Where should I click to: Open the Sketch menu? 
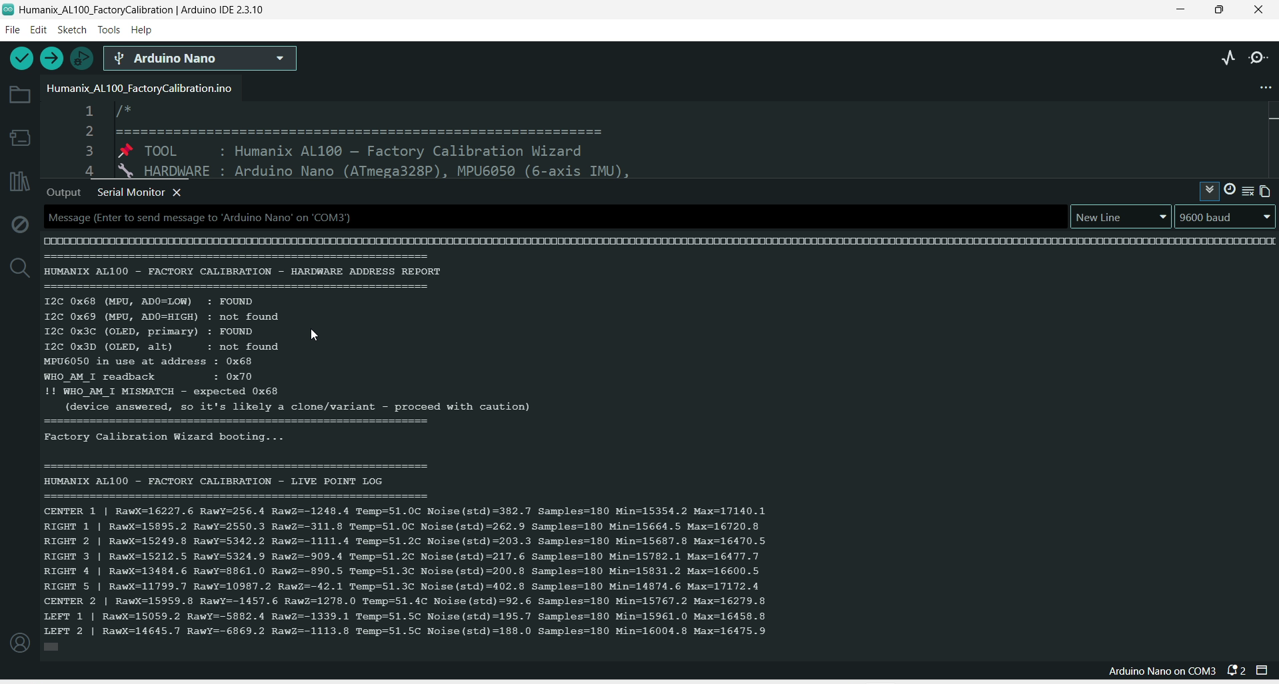[x=72, y=30]
